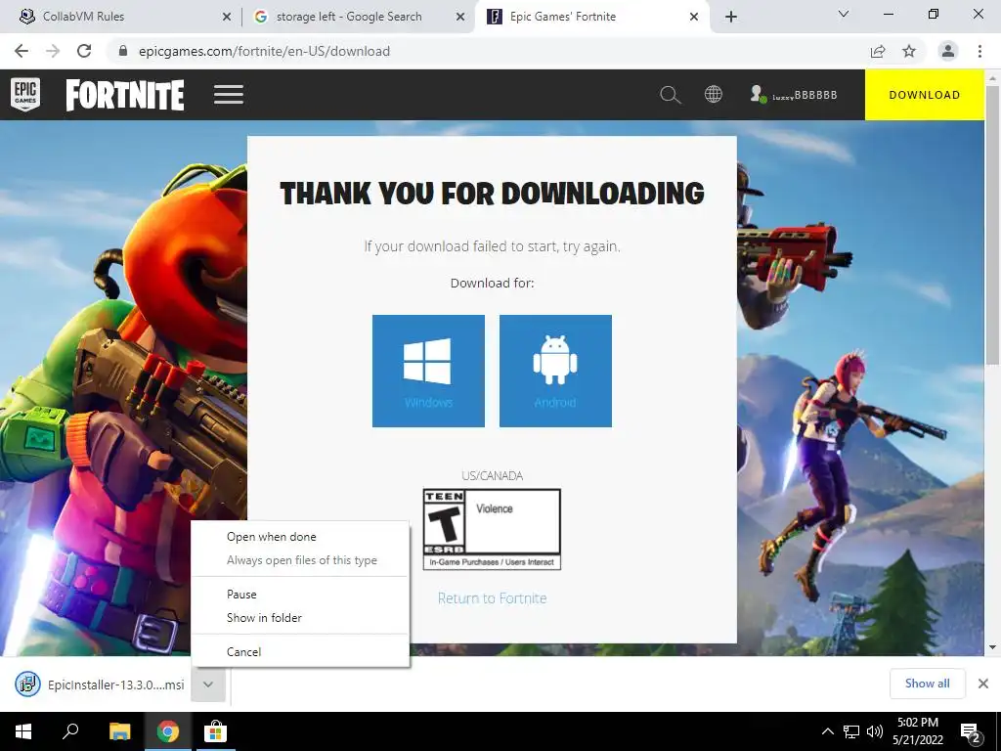The image size is (1001, 751).
Task: Click the yellow DOWNLOAD button
Action: tap(925, 95)
